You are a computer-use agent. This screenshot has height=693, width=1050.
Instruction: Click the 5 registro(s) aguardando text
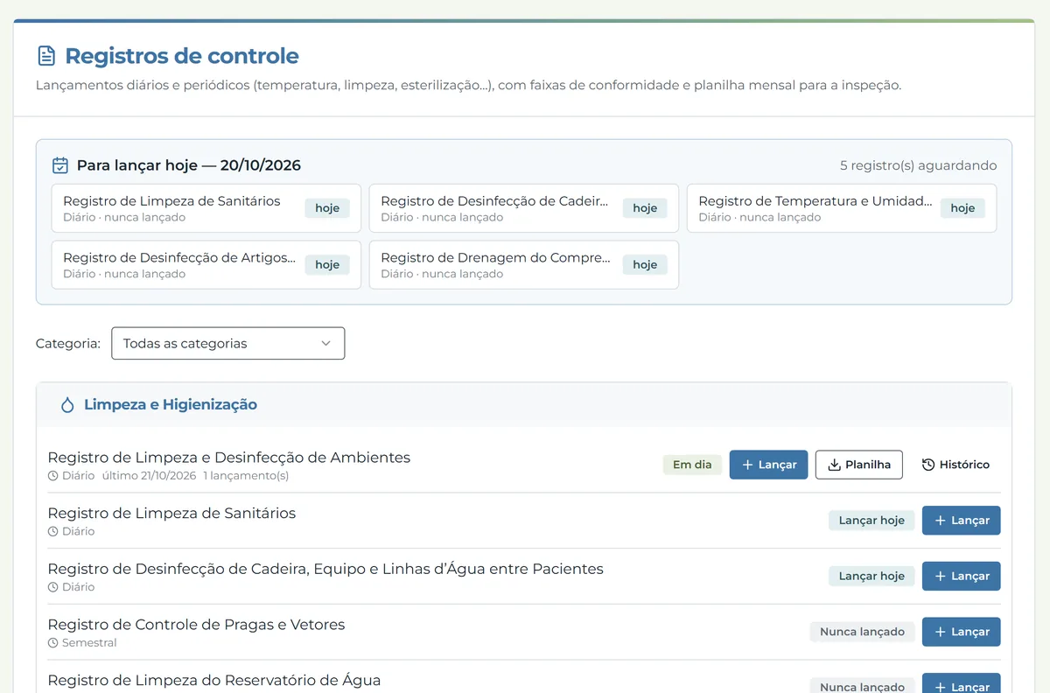[918, 165]
